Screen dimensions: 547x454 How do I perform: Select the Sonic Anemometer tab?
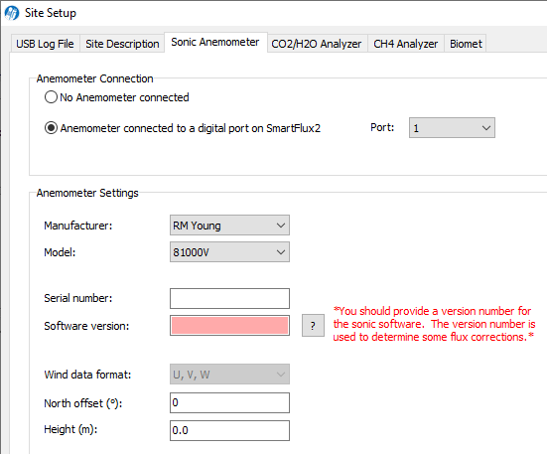215,43
